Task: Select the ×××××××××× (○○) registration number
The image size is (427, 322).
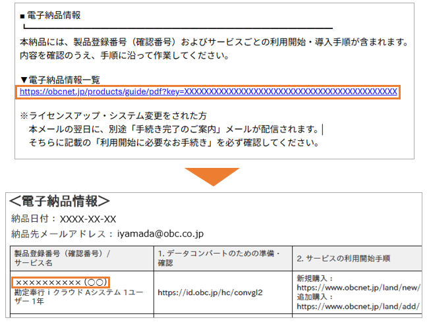Action: click(61, 282)
